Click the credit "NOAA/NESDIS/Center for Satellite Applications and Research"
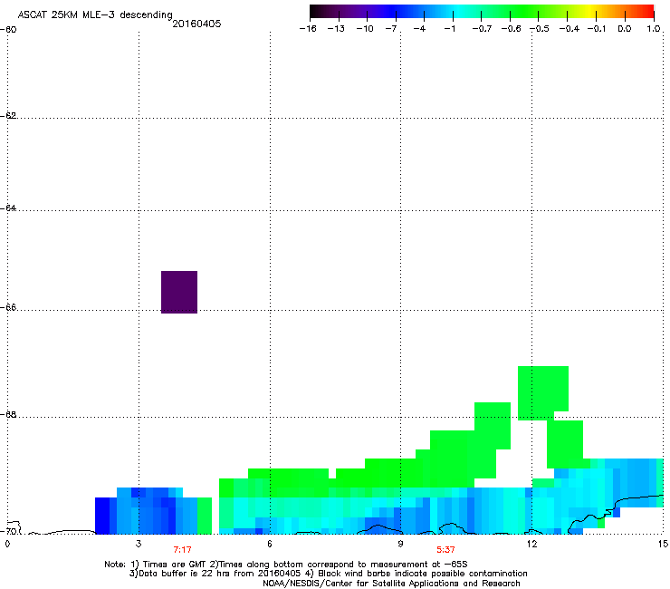The height and width of the screenshot is (589, 670). 391,584
